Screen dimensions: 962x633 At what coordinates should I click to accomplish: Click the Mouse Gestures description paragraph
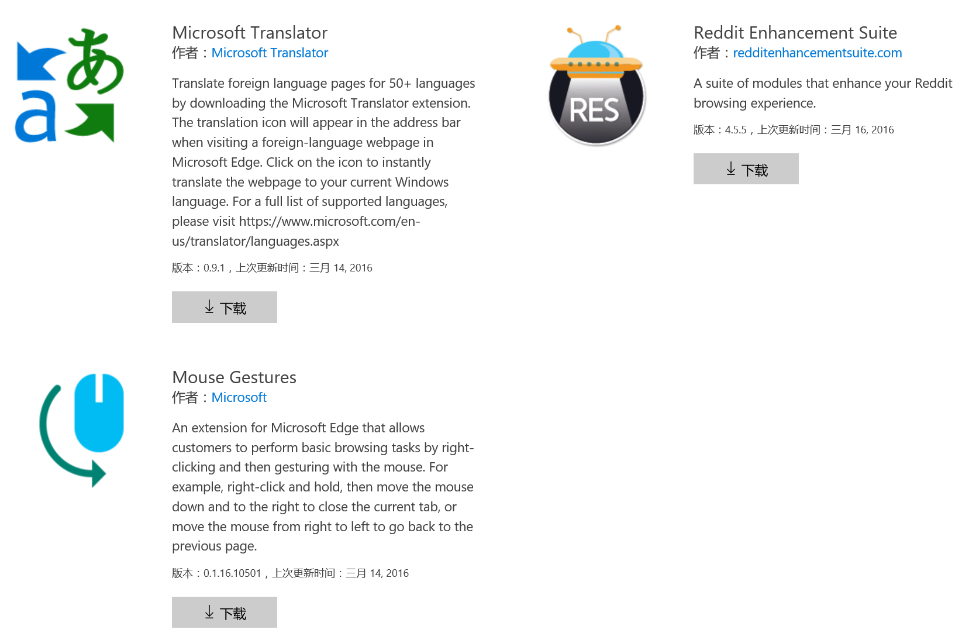pyautogui.click(x=323, y=487)
